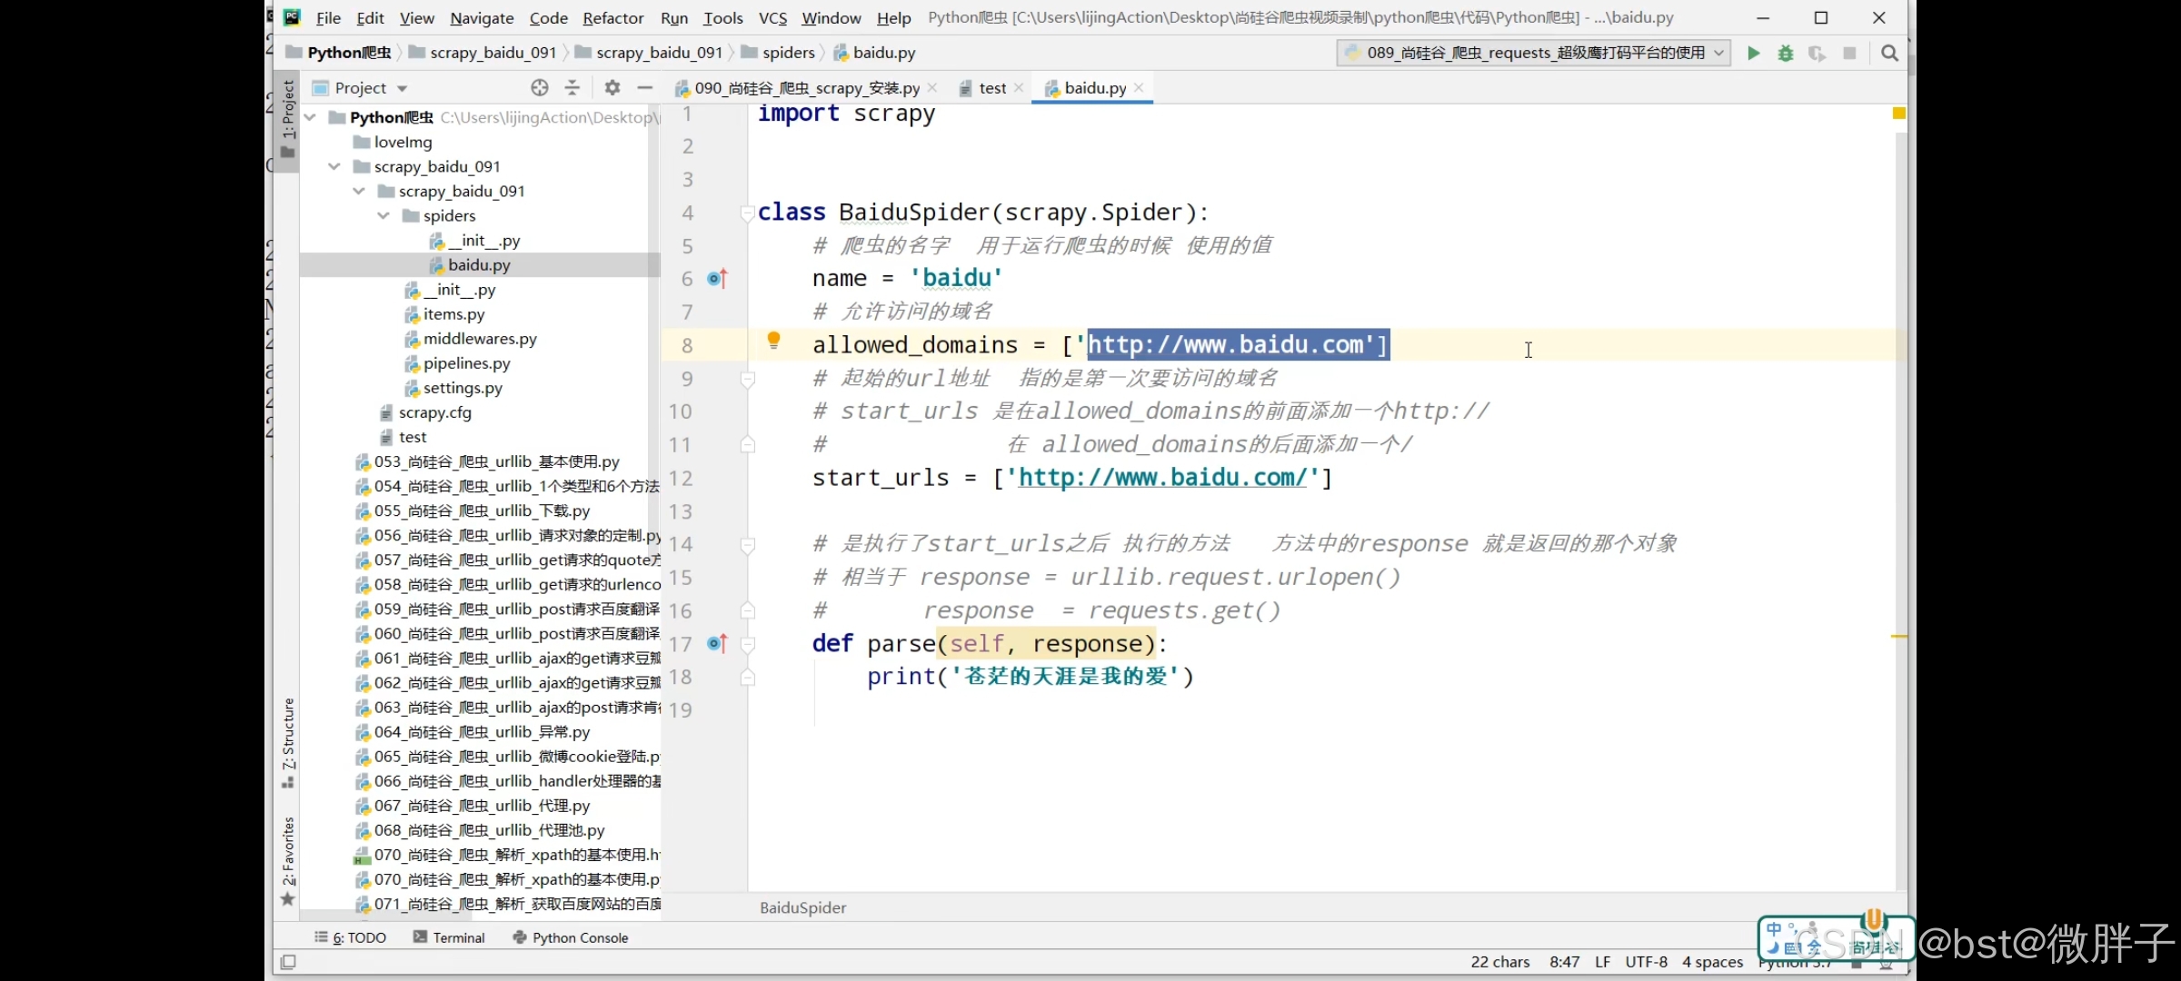The width and height of the screenshot is (2181, 981).
Task: Click line number 13 in gutter
Action: point(681,512)
